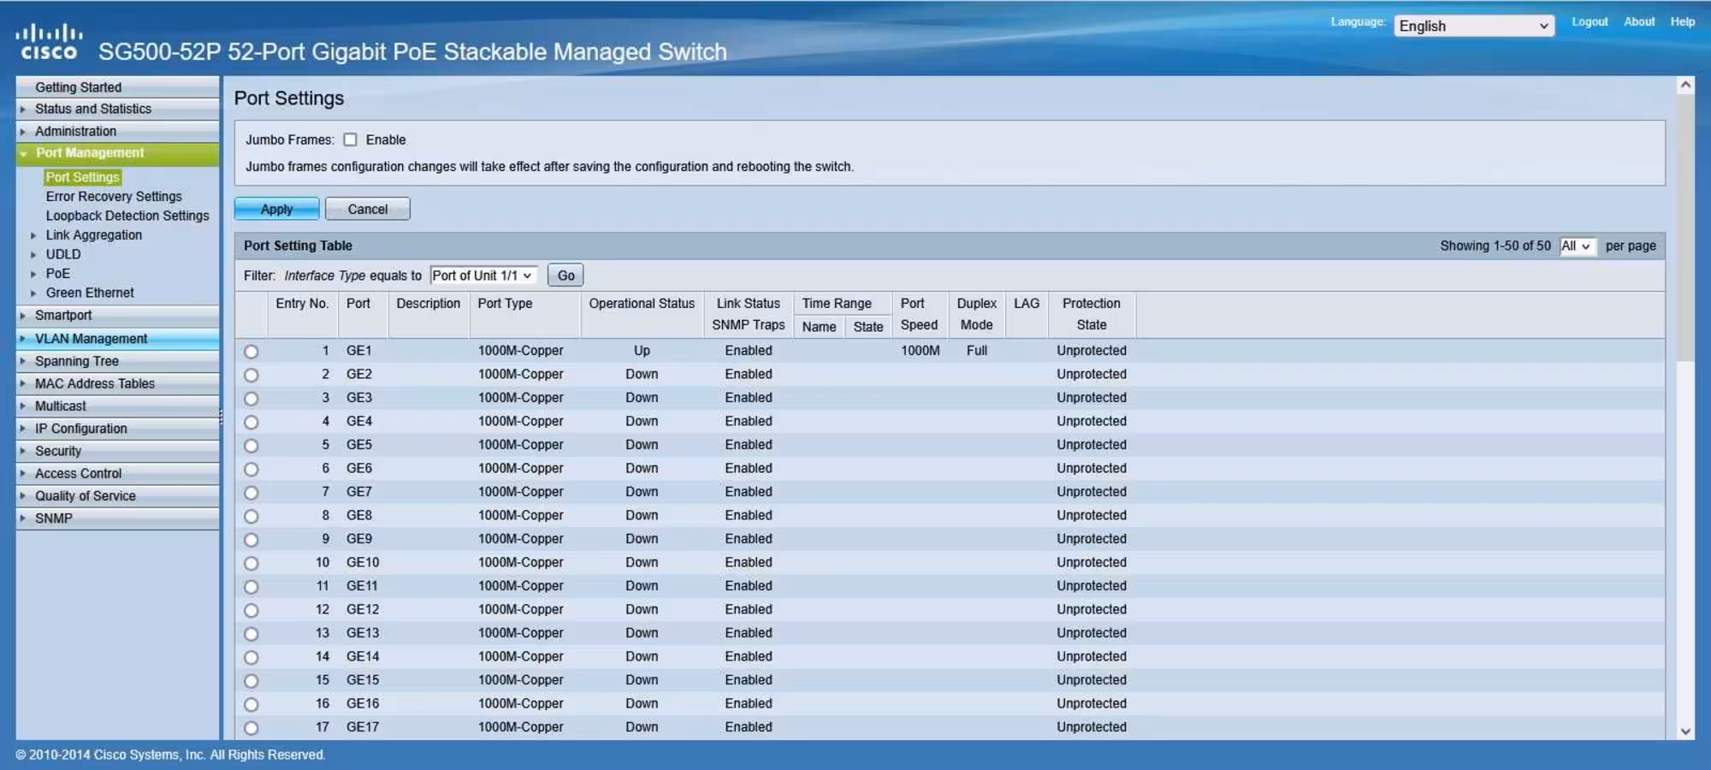The width and height of the screenshot is (1711, 770).
Task: Select radio button for port GE5
Action: click(x=251, y=446)
